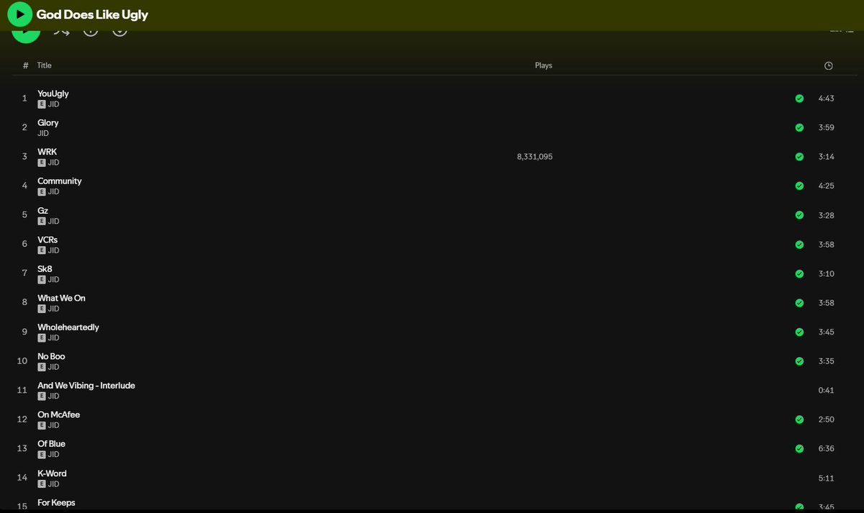
Task: Click the 6:36 duration of Of Blue
Action: (x=827, y=449)
